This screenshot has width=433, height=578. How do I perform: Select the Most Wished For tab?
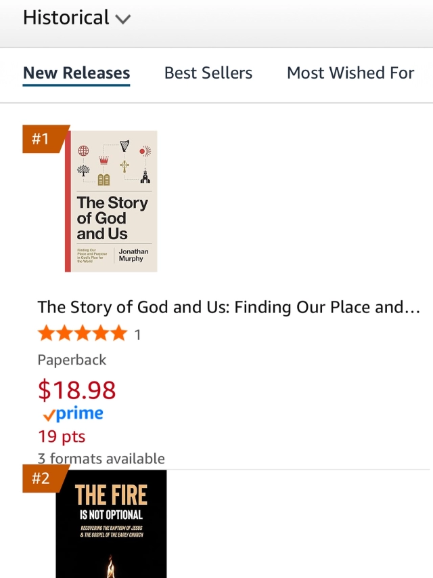350,73
